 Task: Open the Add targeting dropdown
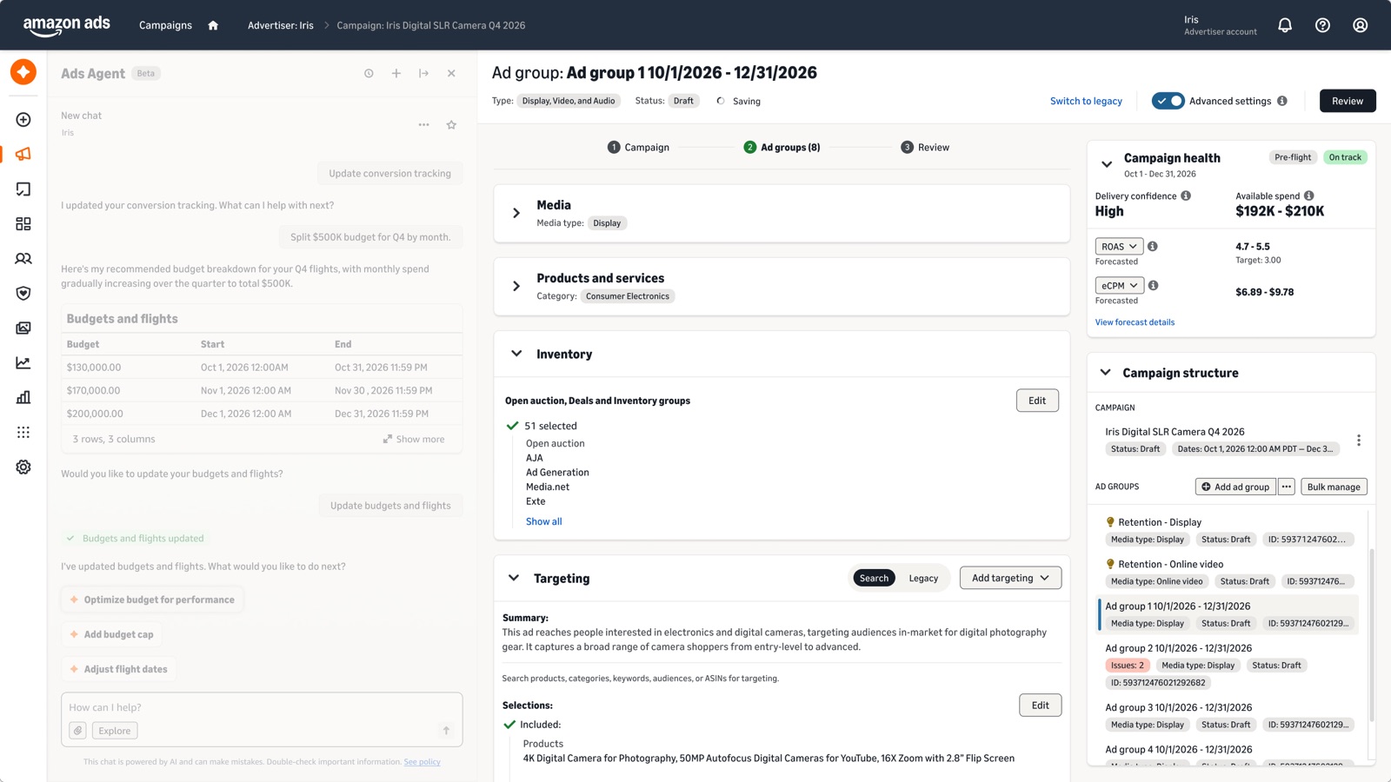click(x=1010, y=578)
